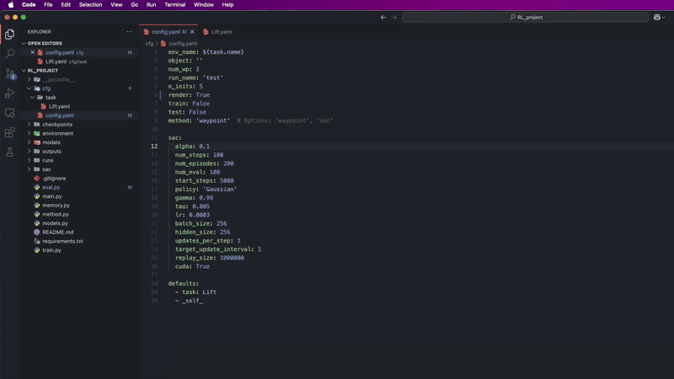
Task: Open the Search view icon
Action: 10,54
